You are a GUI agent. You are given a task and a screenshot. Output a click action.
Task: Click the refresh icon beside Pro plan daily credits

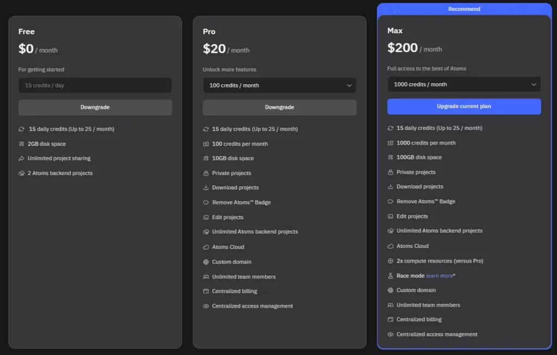pos(206,129)
